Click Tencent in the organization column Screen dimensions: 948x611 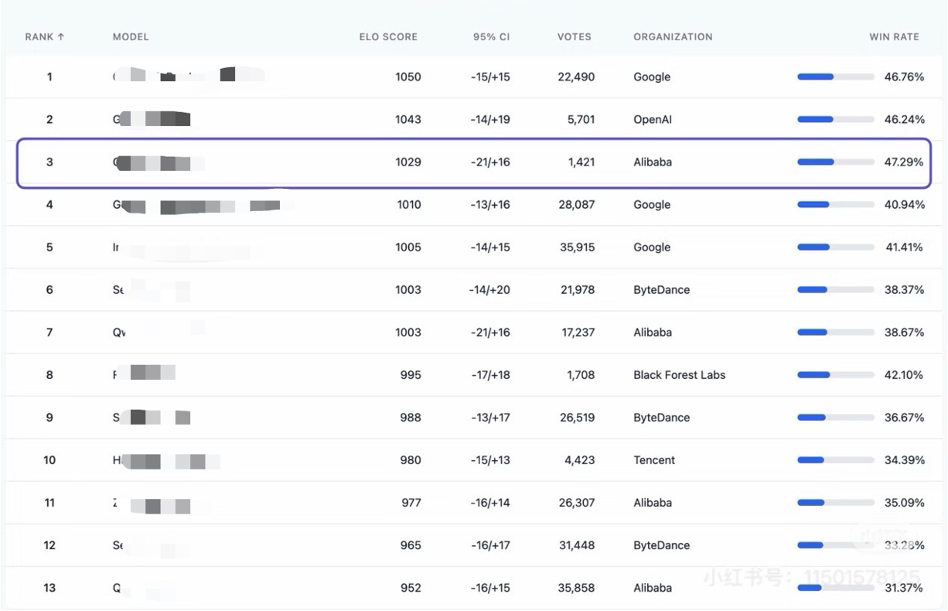click(x=654, y=460)
